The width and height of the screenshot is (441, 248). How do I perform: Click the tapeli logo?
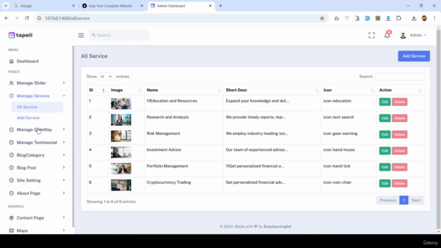click(21, 35)
